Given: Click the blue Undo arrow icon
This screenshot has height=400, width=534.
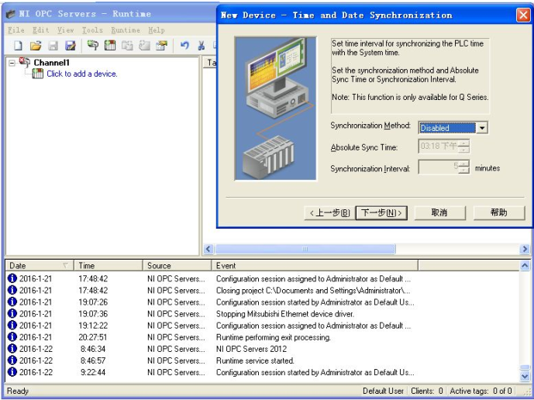Looking at the screenshot, I should [184, 45].
